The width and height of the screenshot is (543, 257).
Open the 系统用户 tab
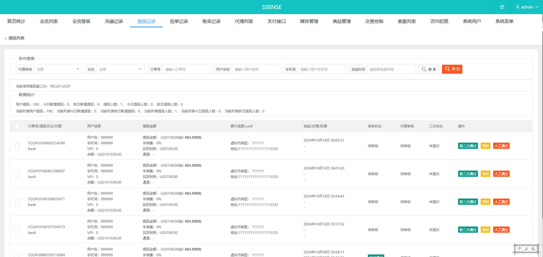click(x=472, y=21)
